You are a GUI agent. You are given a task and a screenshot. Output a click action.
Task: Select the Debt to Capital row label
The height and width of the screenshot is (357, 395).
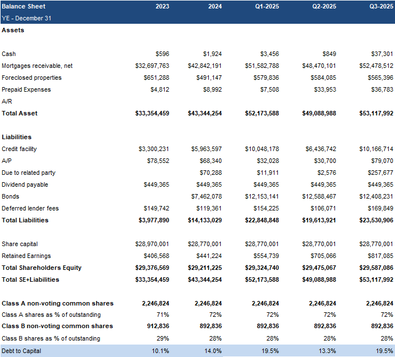[21, 351]
